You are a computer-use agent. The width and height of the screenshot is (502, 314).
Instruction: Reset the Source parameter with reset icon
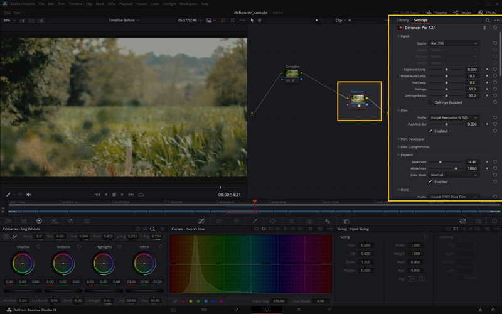pyautogui.click(x=495, y=43)
